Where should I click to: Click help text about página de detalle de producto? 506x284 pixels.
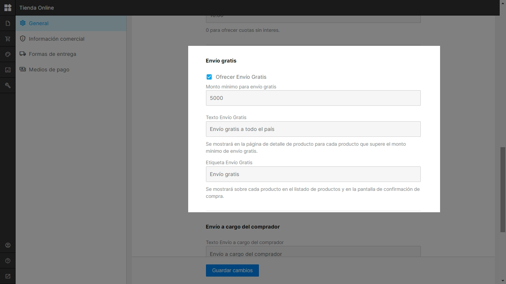point(306,148)
